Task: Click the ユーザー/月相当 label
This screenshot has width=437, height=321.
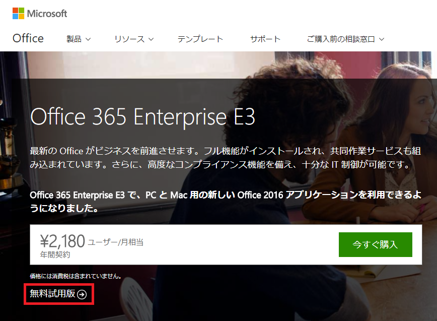Action: pos(116,242)
